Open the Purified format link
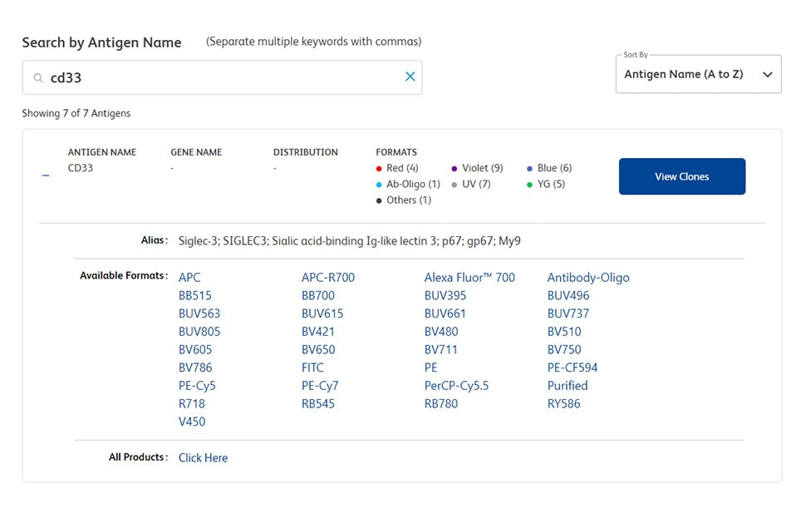806x518 pixels. tap(568, 386)
